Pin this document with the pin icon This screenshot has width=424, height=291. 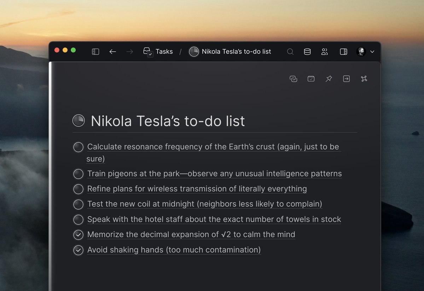pos(329,79)
